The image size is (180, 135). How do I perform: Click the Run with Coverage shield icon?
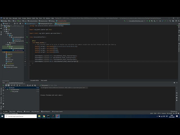tap(152, 21)
